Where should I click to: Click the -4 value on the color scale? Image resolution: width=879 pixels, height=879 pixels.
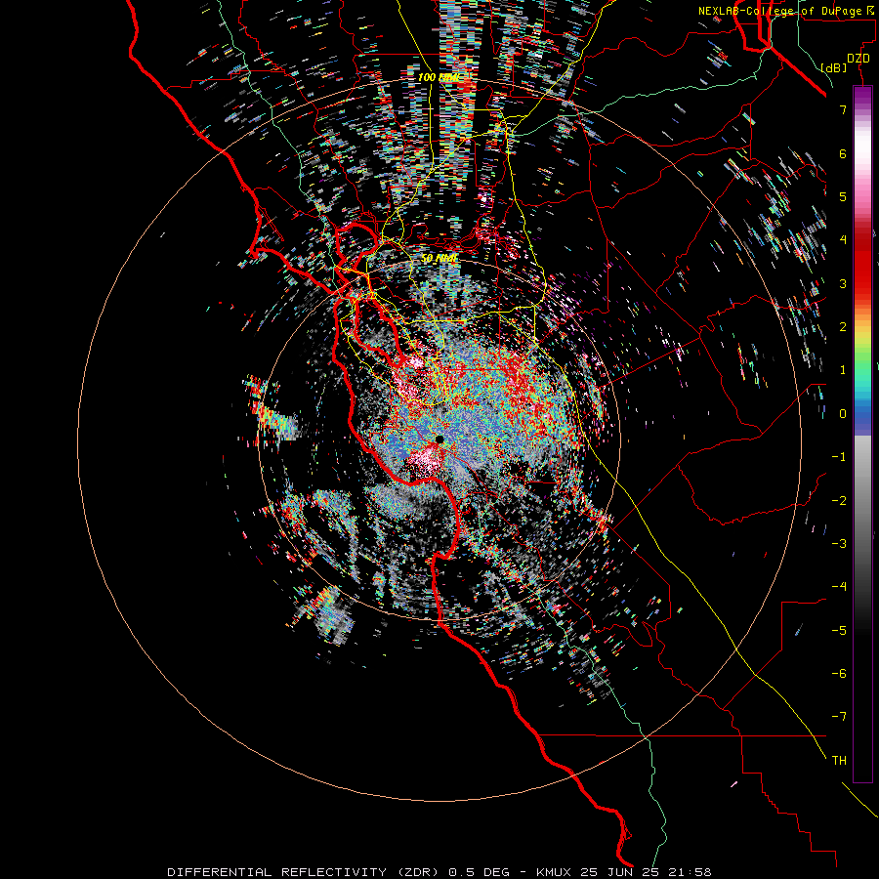[839, 587]
